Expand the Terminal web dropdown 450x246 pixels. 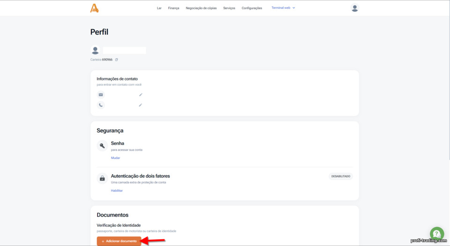(283, 8)
